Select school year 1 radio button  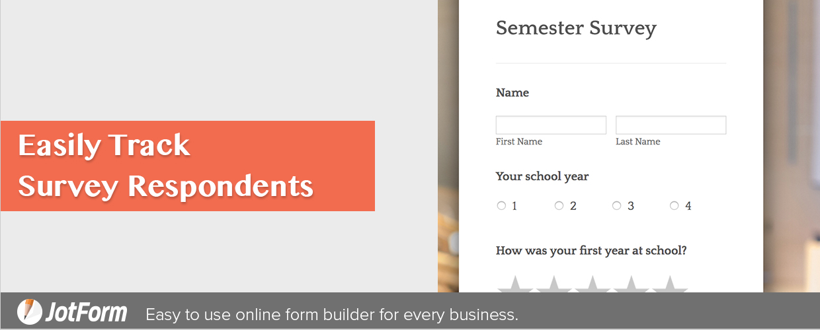(501, 206)
